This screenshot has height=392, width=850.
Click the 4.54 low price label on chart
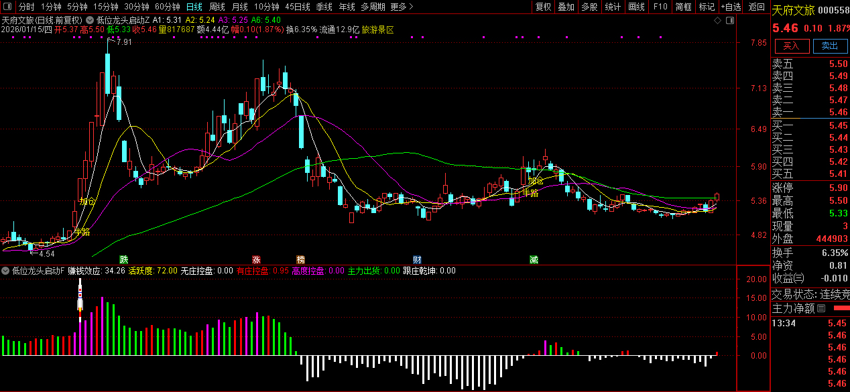click(46, 254)
